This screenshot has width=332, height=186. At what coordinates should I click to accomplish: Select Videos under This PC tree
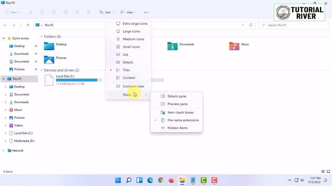tap(19, 125)
